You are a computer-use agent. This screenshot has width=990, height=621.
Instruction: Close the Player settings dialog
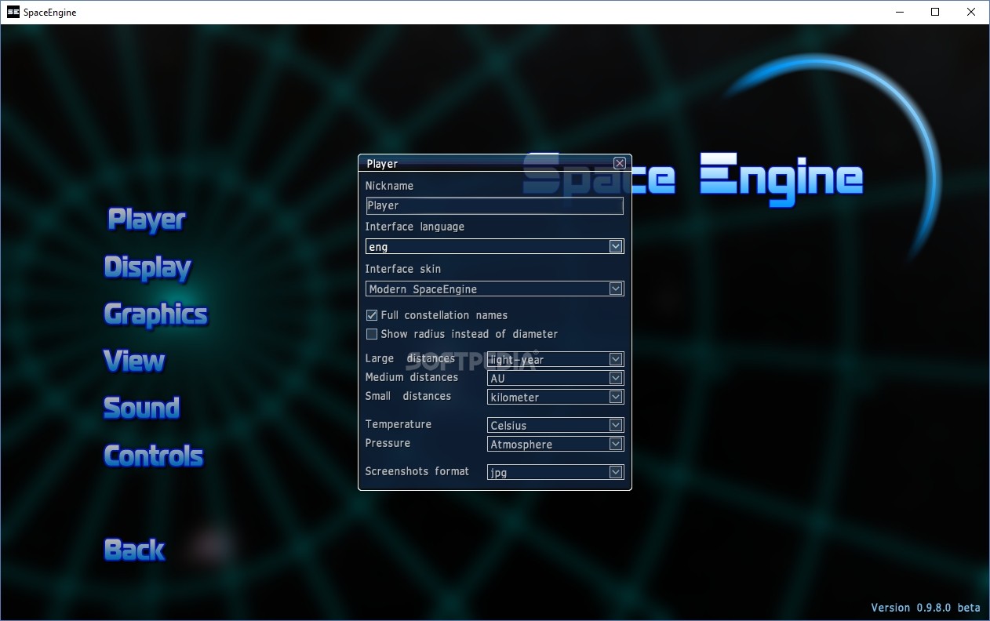tap(619, 162)
